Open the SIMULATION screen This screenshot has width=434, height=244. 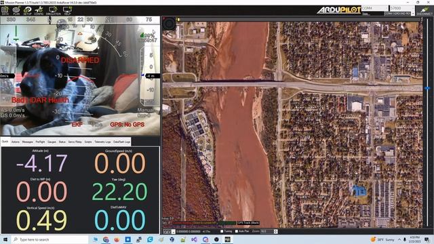(x=53, y=11)
